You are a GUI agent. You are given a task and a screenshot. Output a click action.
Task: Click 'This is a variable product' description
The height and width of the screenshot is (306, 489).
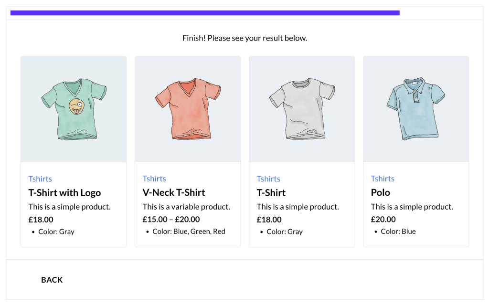(186, 207)
